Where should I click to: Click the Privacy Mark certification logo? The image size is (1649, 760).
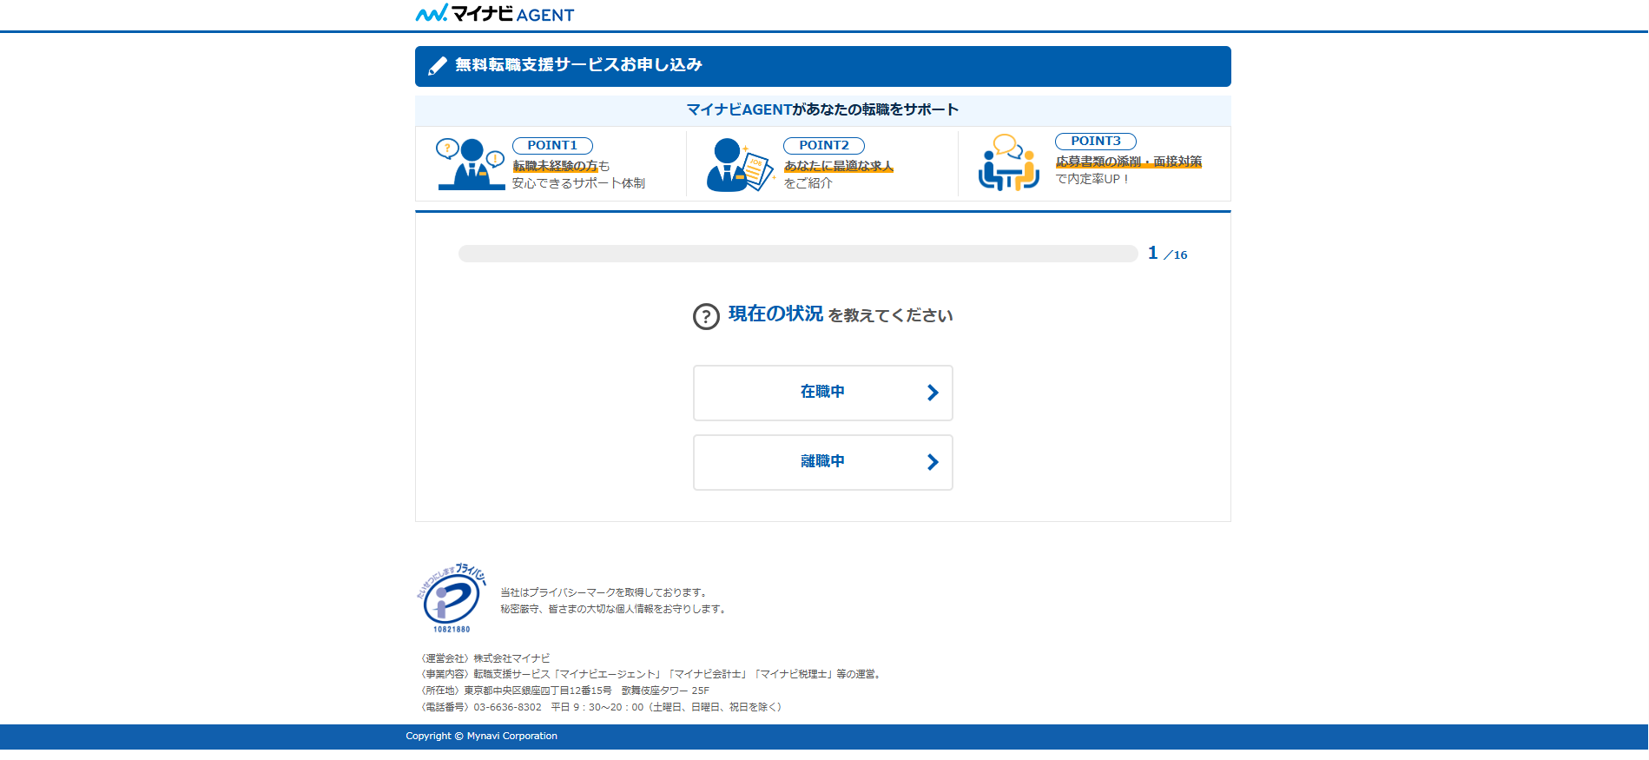pyautogui.click(x=452, y=598)
